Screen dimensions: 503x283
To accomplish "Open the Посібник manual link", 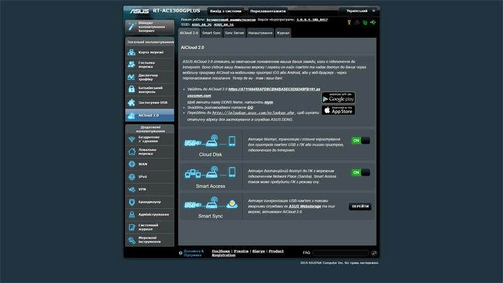I will pos(221,252).
